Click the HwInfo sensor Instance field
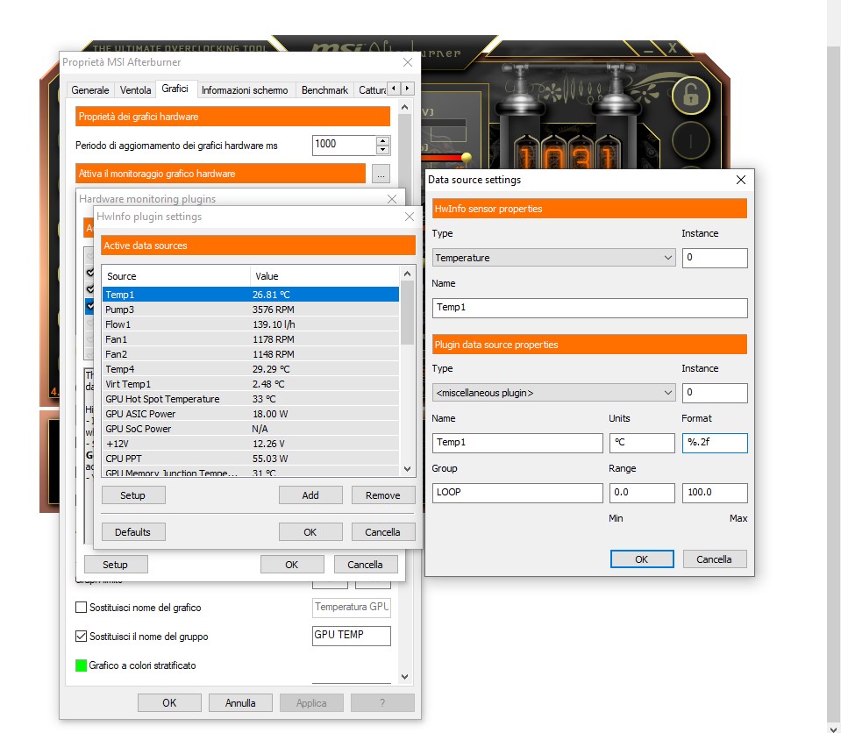Image resolution: width=841 pixels, height=733 pixels. pyautogui.click(x=715, y=258)
